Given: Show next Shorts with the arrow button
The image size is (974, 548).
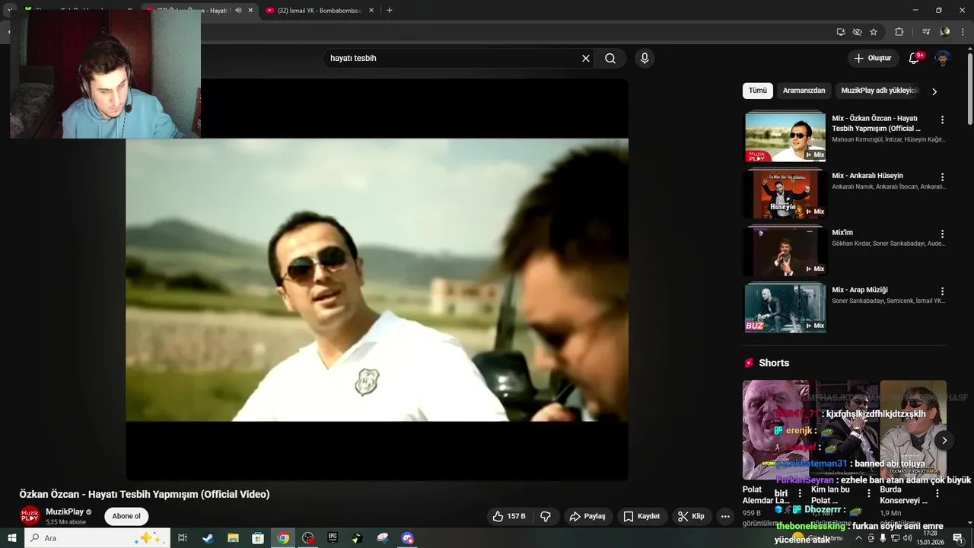Looking at the screenshot, I should 944,440.
